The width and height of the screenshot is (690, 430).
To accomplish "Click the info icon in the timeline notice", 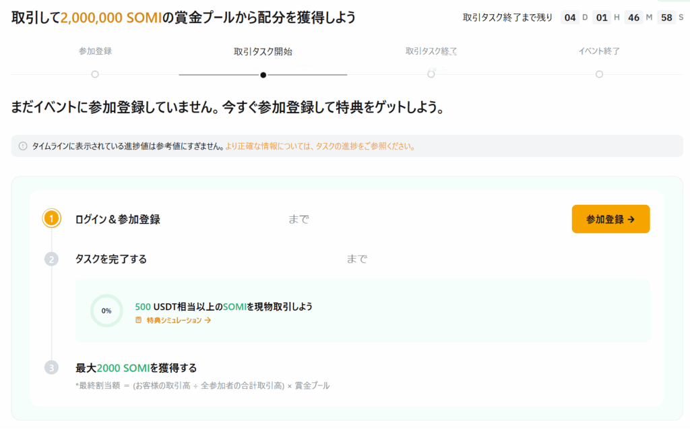I will (x=23, y=146).
